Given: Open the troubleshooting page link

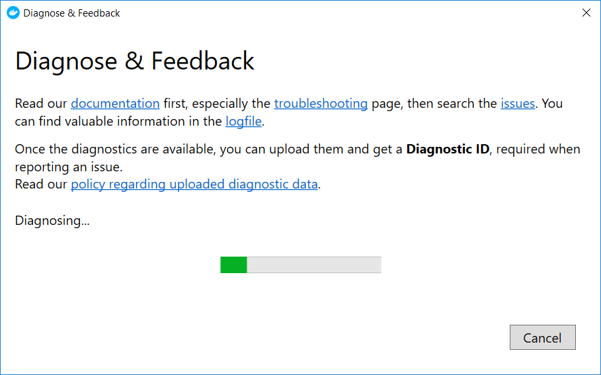Looking at the screenshot, I should click(321, 103).
